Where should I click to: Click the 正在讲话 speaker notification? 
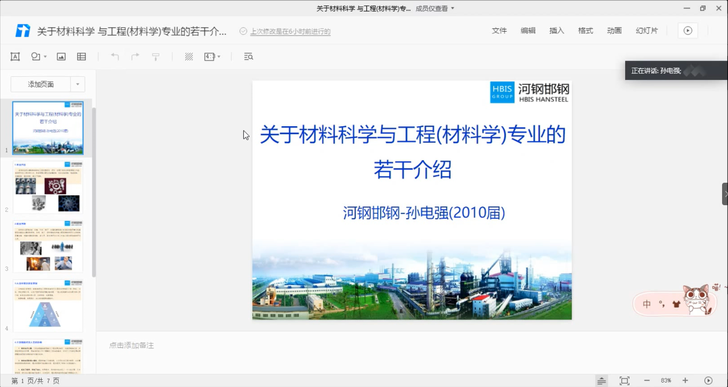pyautogui.click(x=676, y=70)
